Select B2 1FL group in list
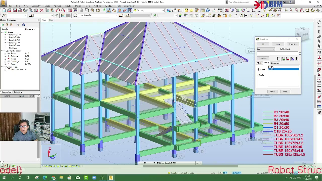 pyautogui.click(x=283, y=67)
